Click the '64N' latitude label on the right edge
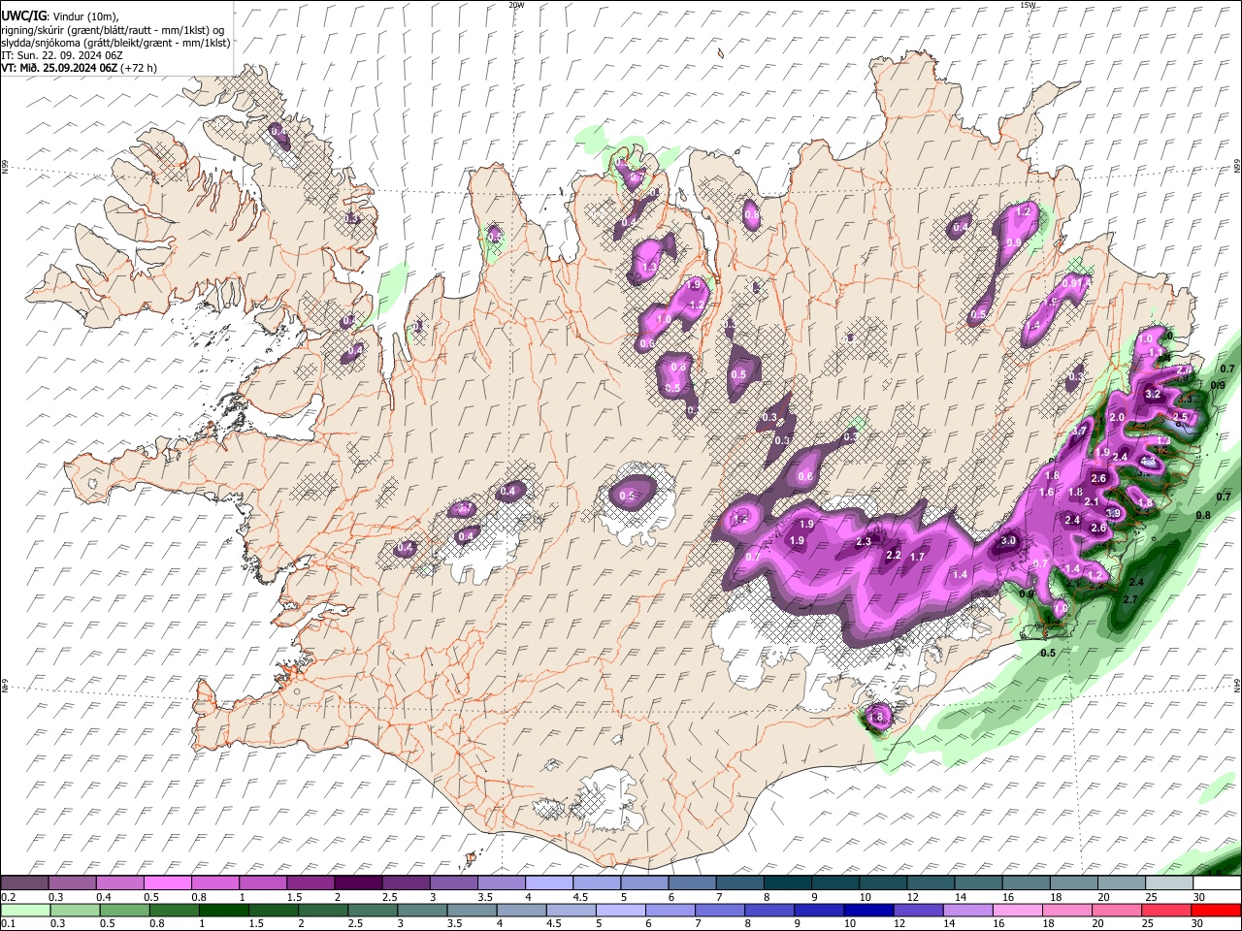Viewport: 1242px width, 931px height. (1237, 685)
